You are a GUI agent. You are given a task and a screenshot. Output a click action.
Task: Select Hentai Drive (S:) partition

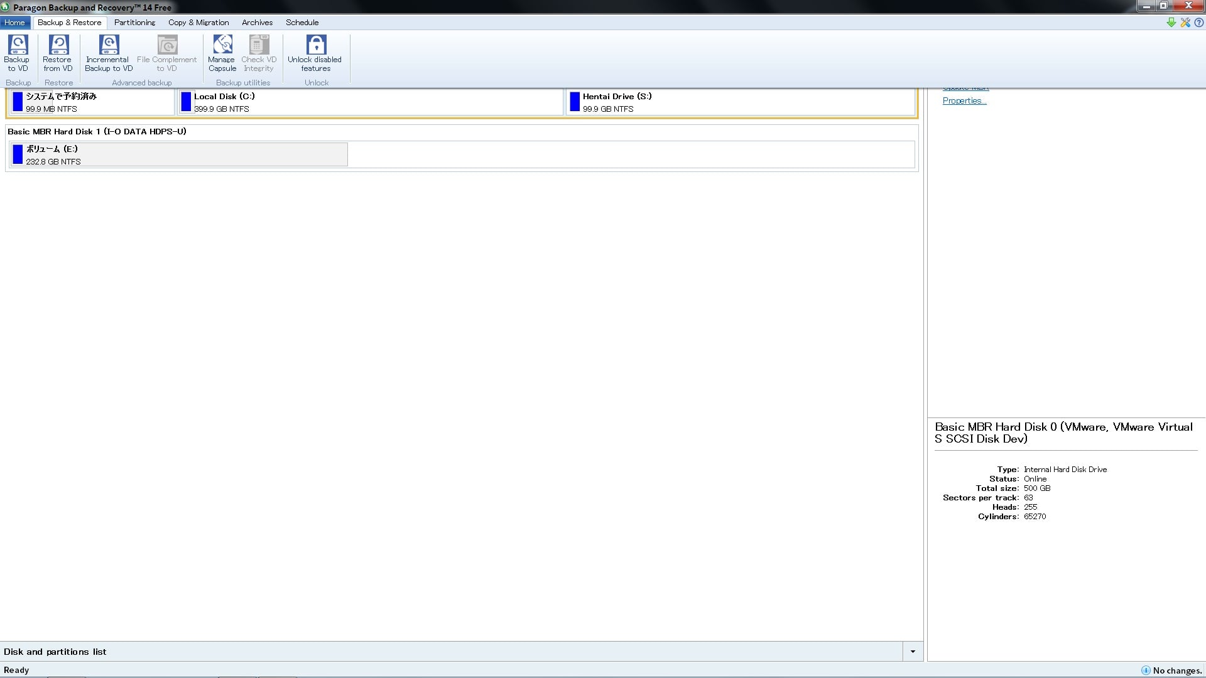point(741,102)
